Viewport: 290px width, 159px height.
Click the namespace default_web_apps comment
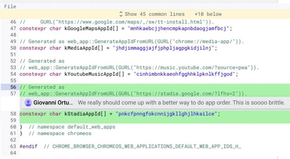click(72, 127)
